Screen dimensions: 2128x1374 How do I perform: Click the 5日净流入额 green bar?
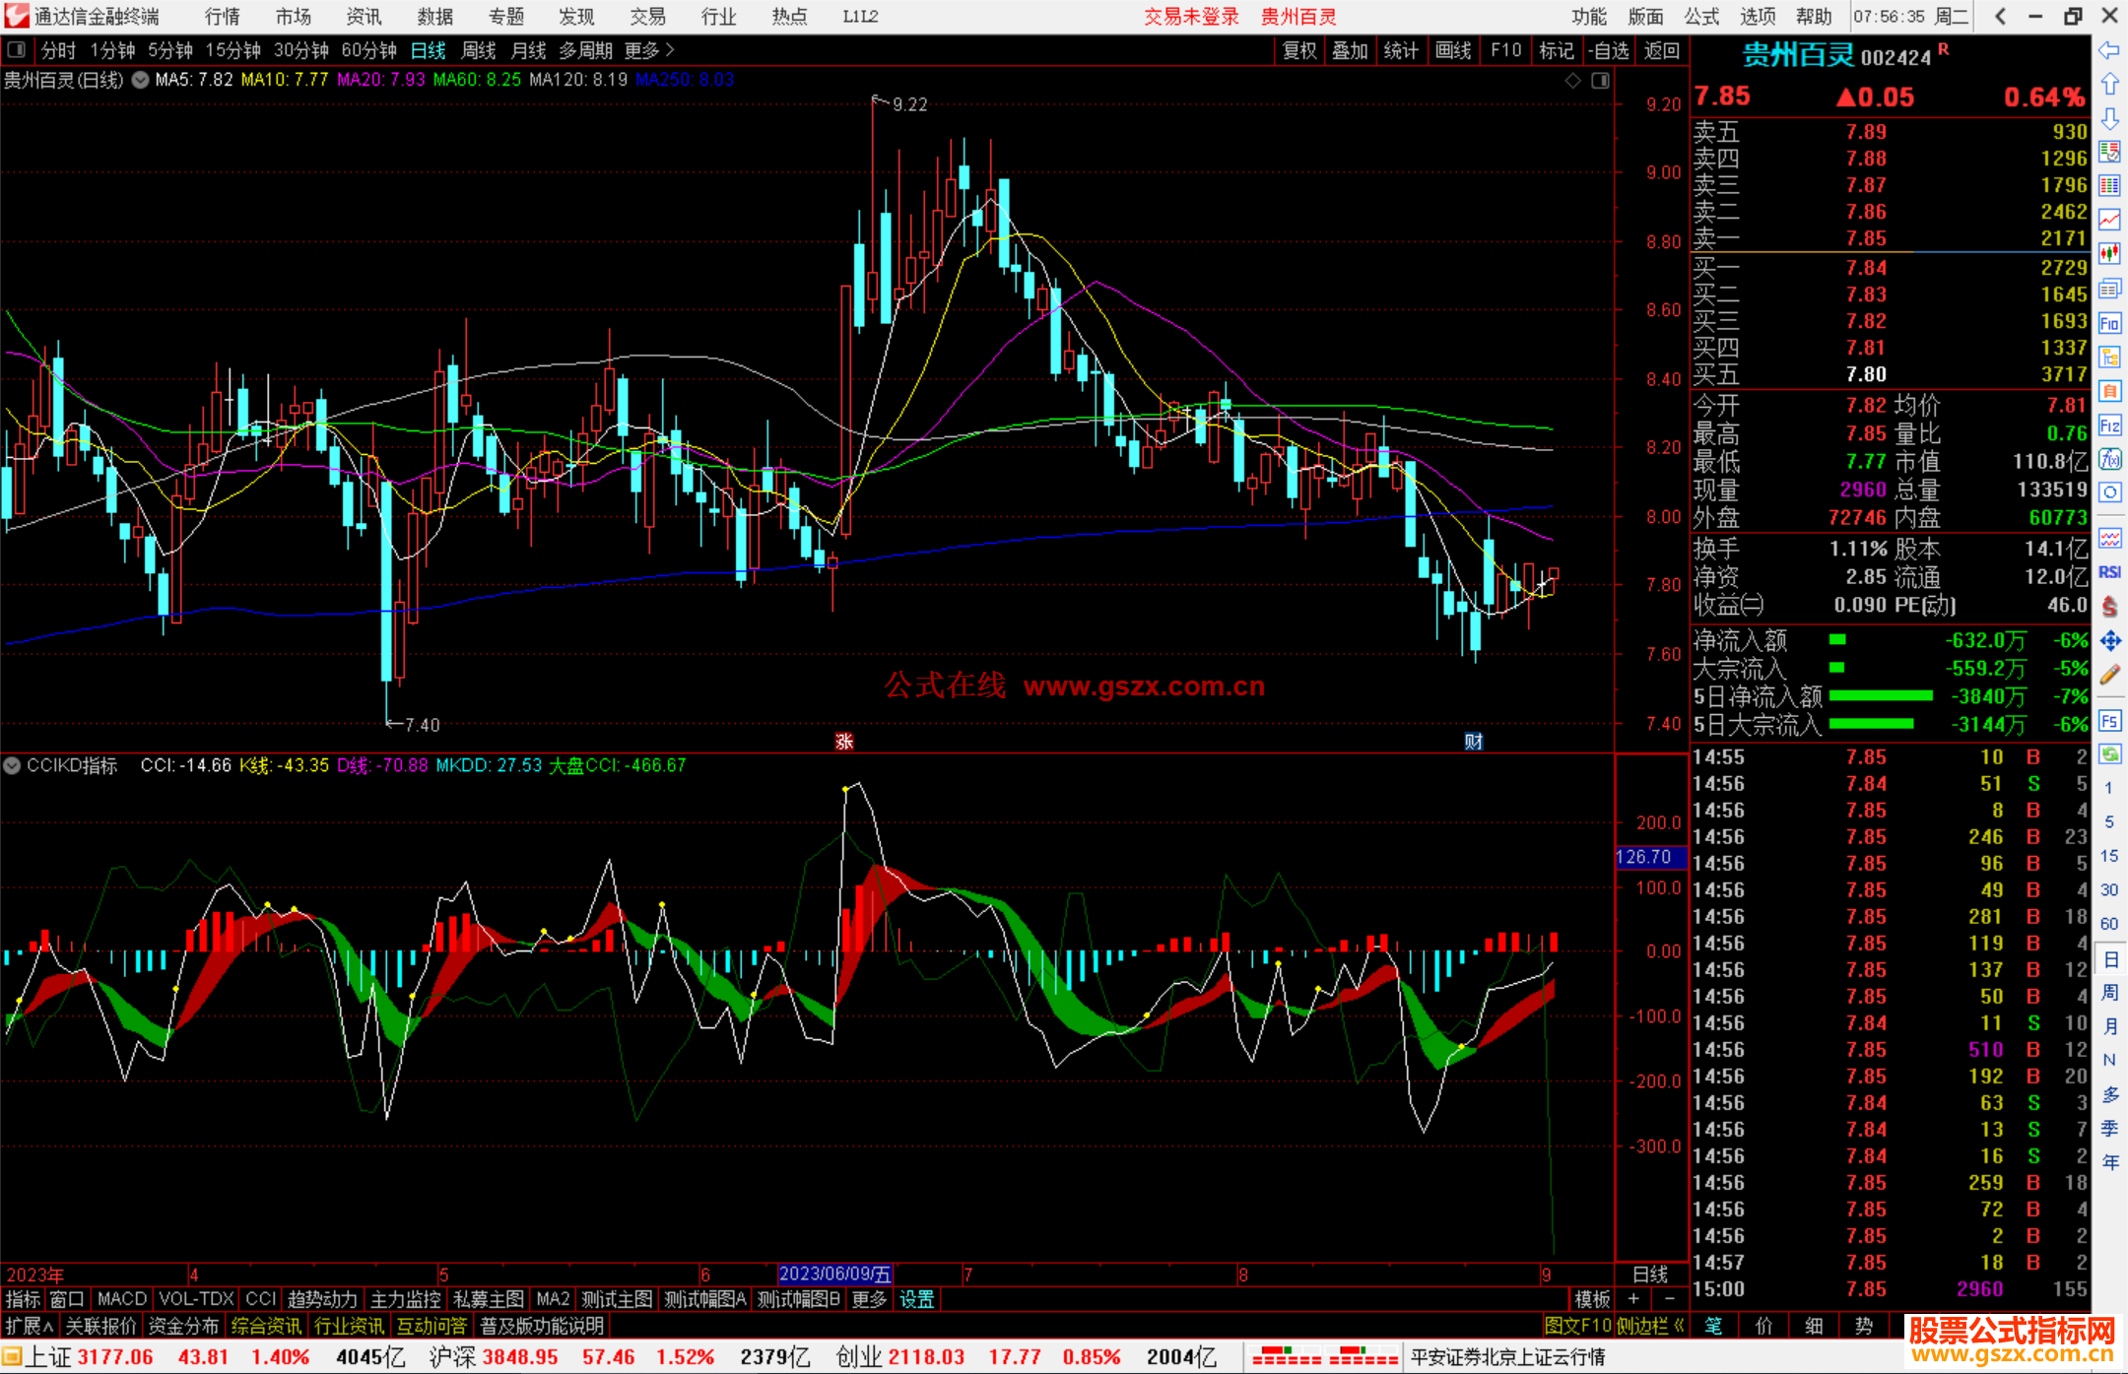point(1880,696)
